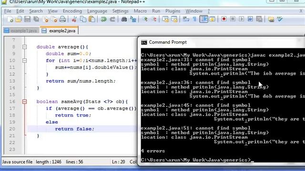Click the Stop Recording macro icon
305x171 pixels.
pyautogui.click(x=233, y=19)
